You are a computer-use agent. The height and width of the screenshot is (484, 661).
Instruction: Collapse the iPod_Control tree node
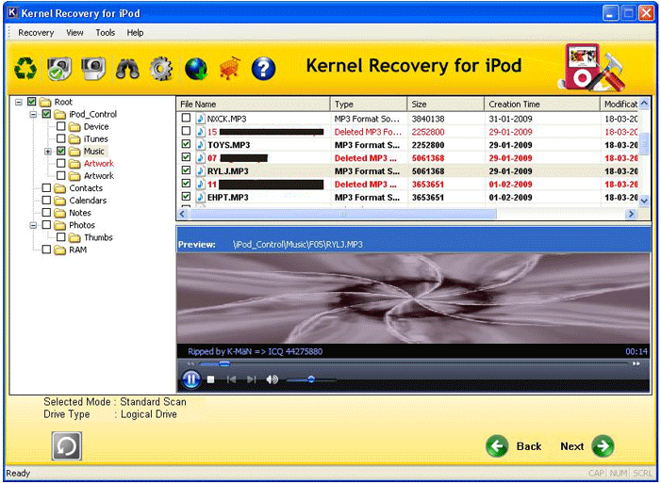click(x=33, y=115)
